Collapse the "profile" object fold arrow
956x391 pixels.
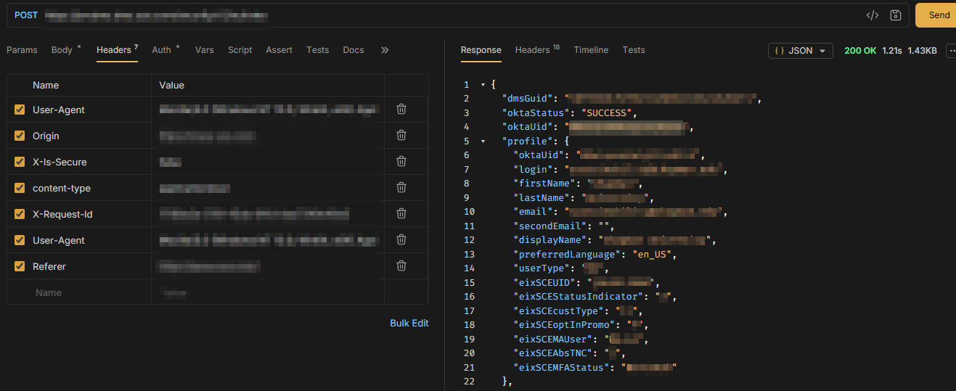pyautogui.click(x=483, y=141)
